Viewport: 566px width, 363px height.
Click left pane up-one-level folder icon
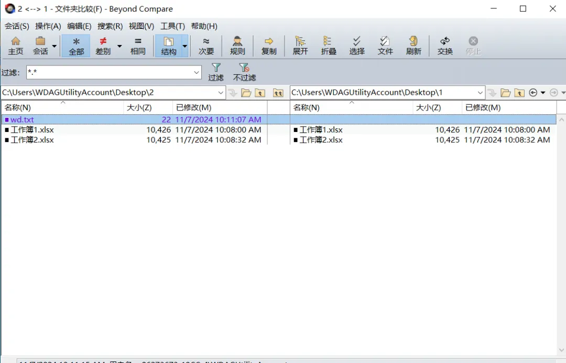260,93
